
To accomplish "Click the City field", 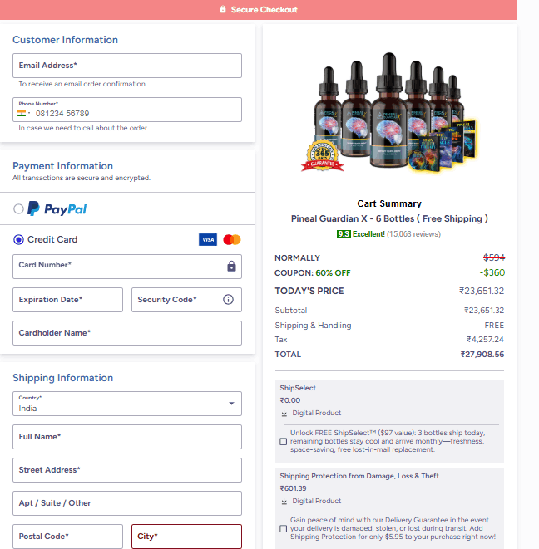I will pos(186,537).
